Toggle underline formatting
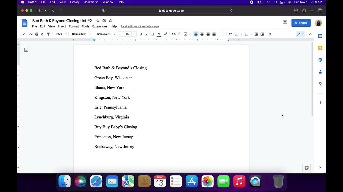 coord(153,34)
